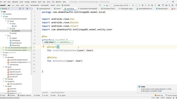Viewport: 177px width, 99px height.
Task: Click the UTF-8 encoding status entry
Action: [163, 98]
